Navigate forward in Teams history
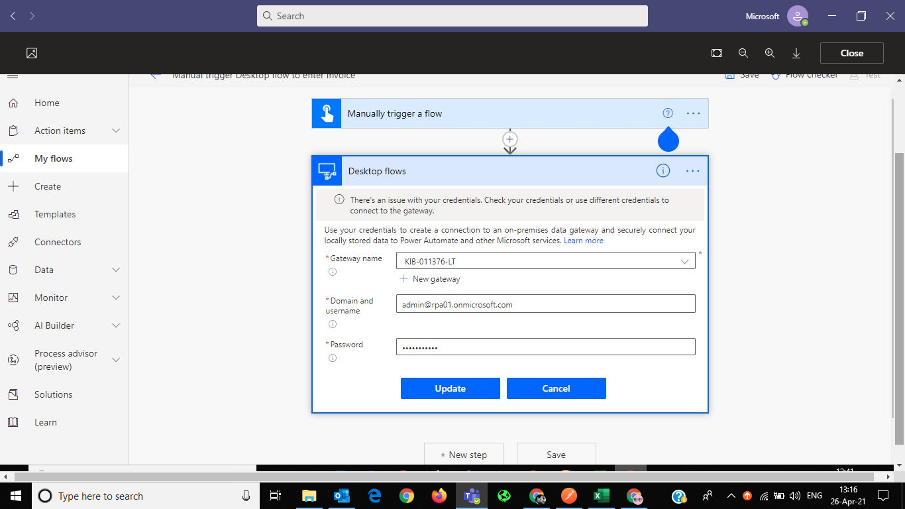 click(x=32, y=16)
